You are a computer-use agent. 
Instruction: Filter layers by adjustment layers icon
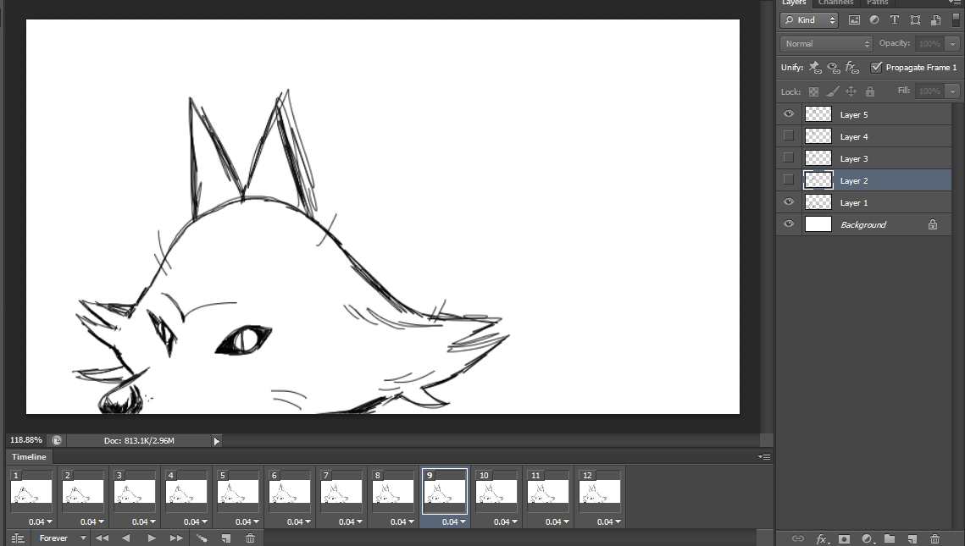click(873, 19)
